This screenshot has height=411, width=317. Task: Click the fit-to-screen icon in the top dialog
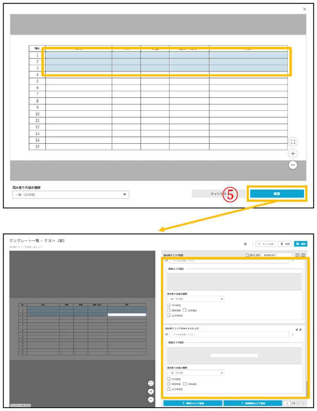[x=293, y=142]
